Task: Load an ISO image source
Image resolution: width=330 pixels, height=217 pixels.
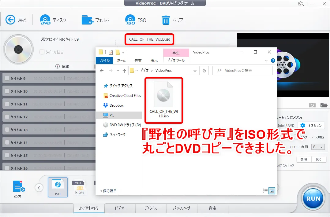Action: [x=136, y=20]
